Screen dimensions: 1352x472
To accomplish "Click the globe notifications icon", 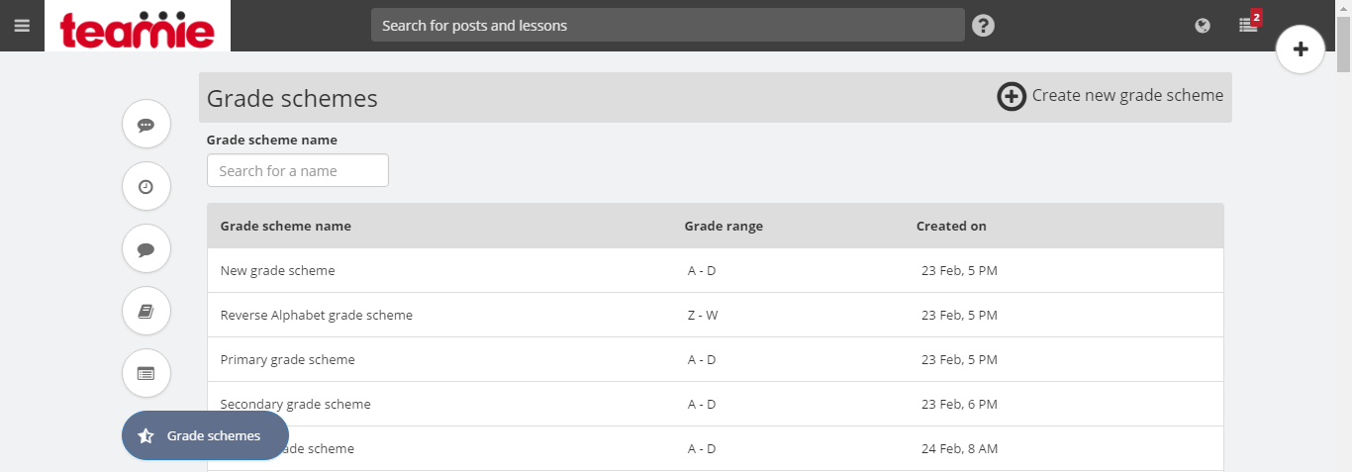I will click(x=1203, y=26).
